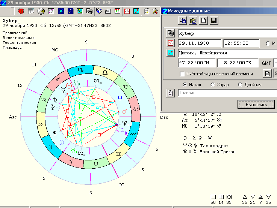The width and height of the screenshot is (277, 208).
Task: Click the longitude field 8°32'00"E
Action: click(238, 63)
